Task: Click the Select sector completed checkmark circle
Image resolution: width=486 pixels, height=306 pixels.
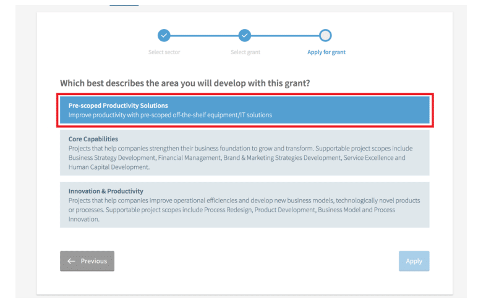Action: (x=164, y=36)
